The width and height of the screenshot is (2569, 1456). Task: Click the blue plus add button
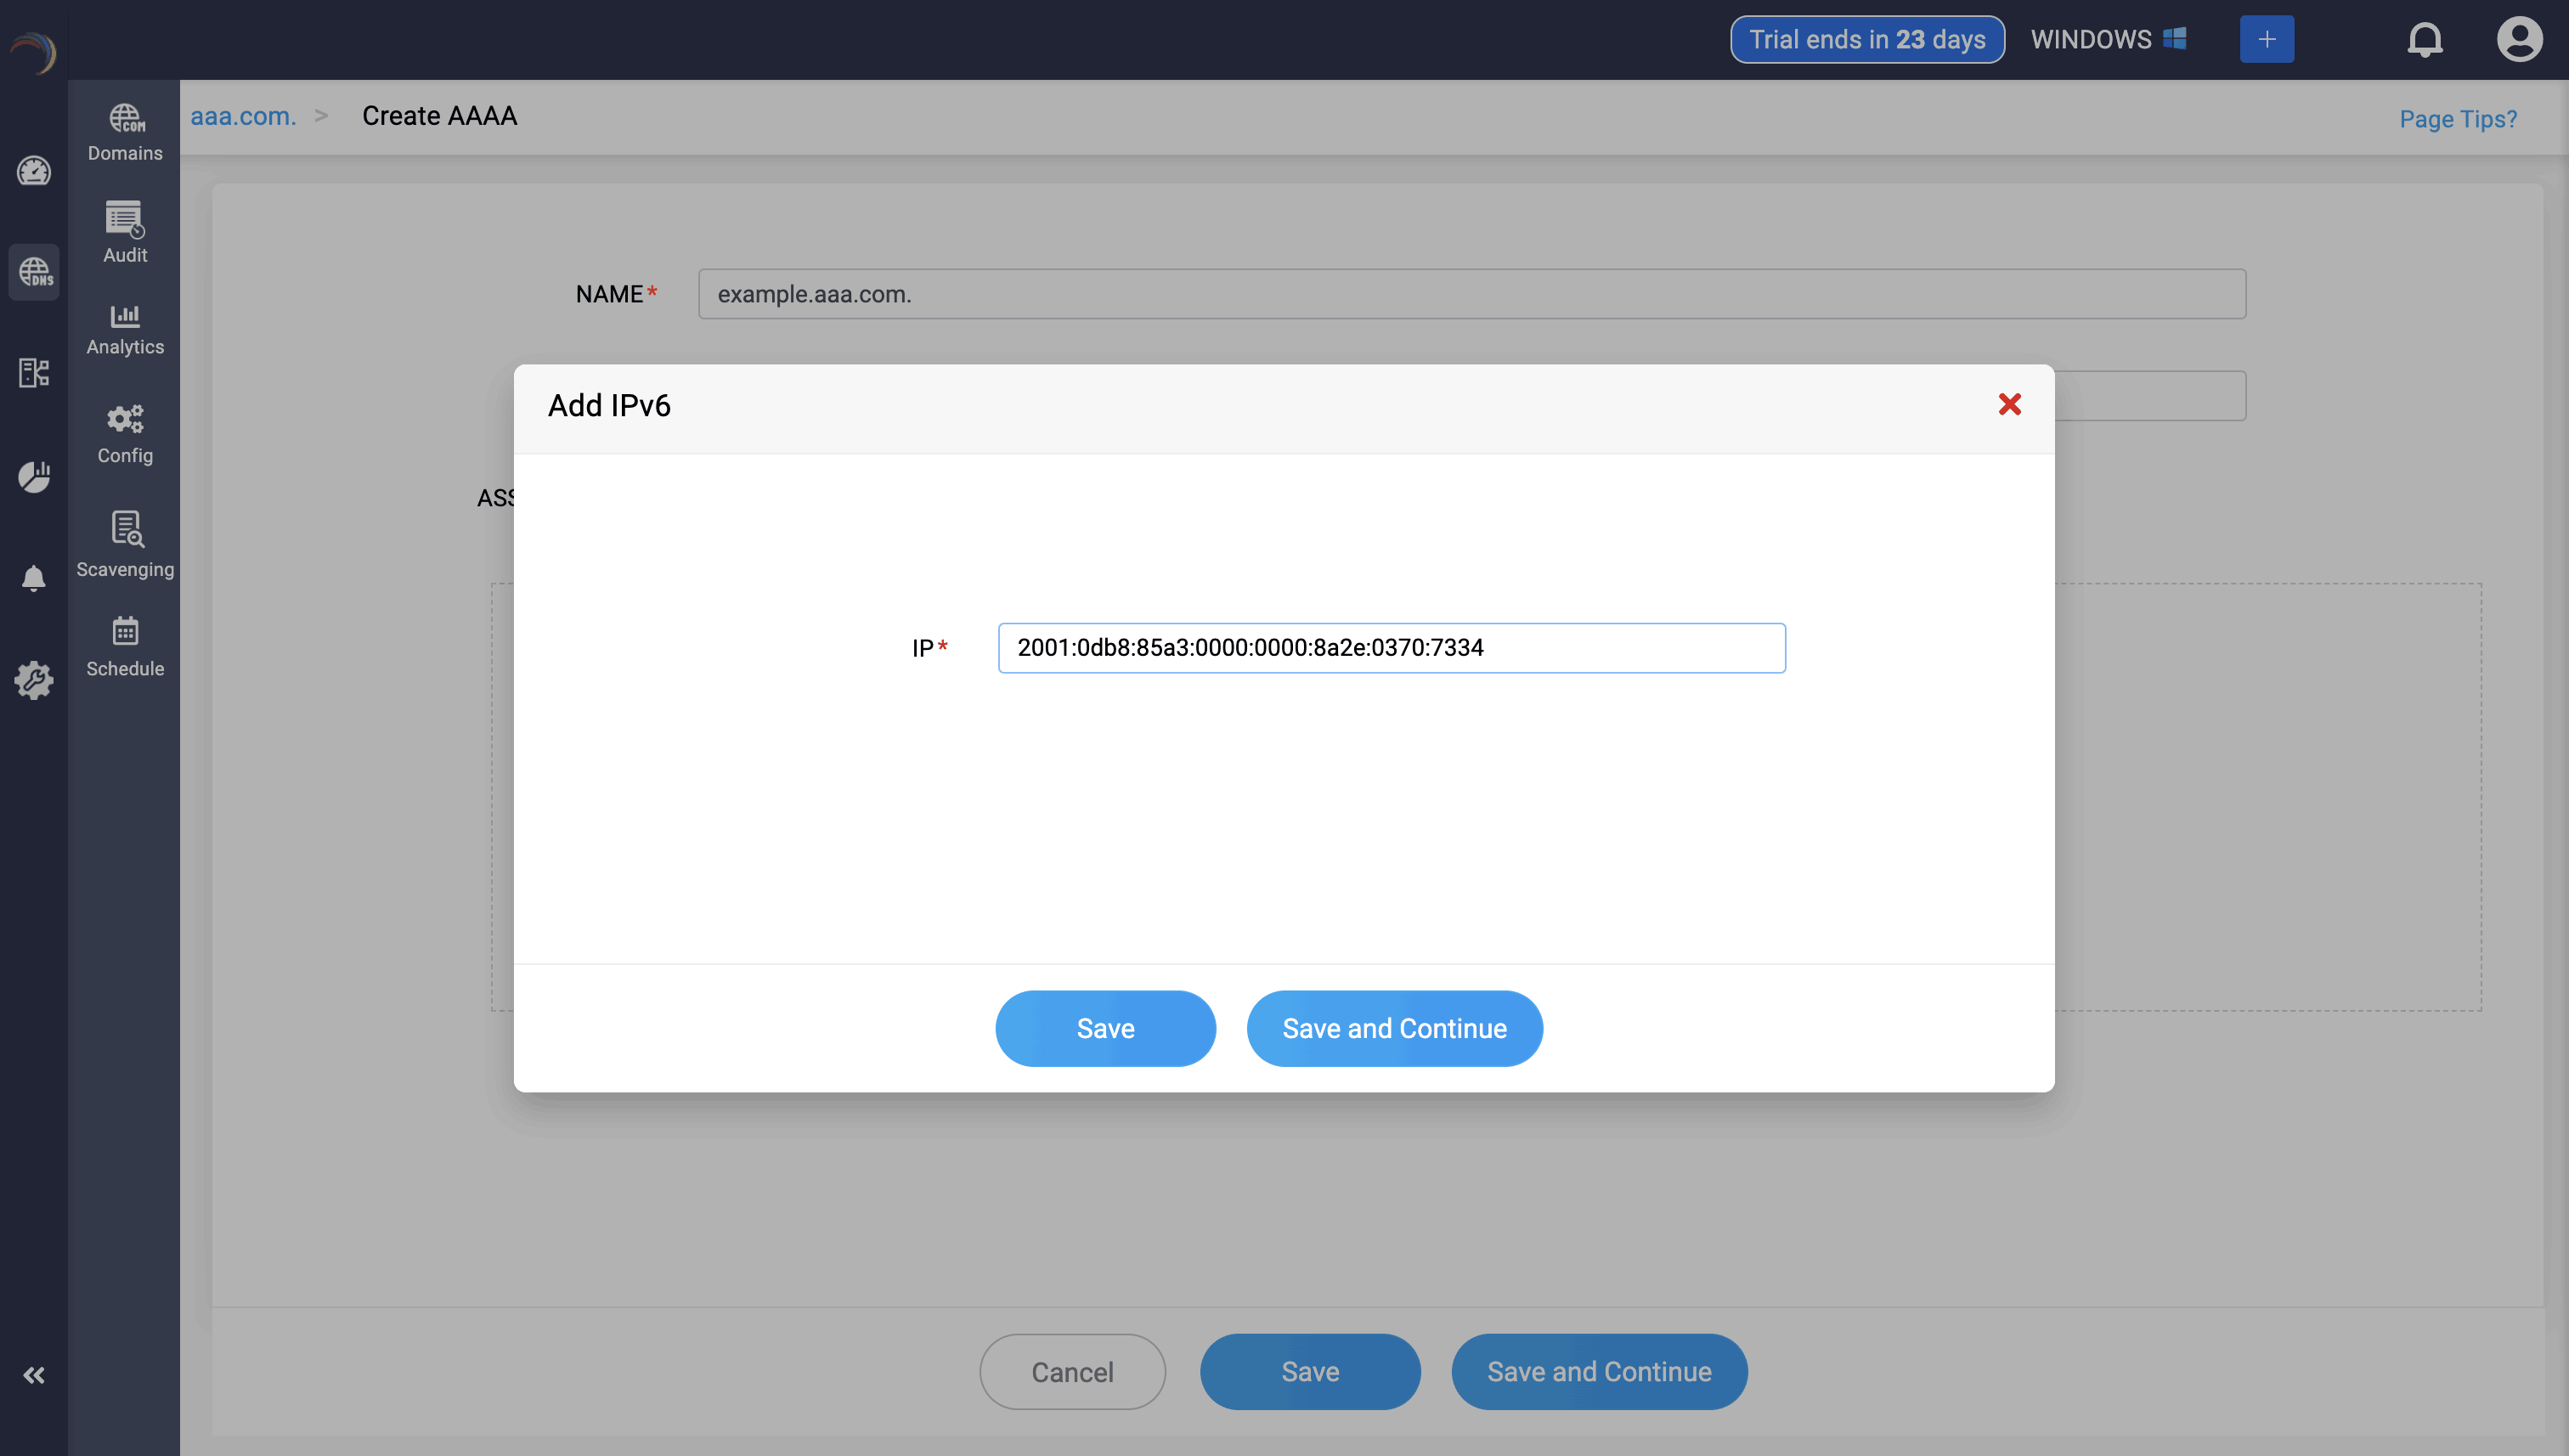click(2266, 40)
